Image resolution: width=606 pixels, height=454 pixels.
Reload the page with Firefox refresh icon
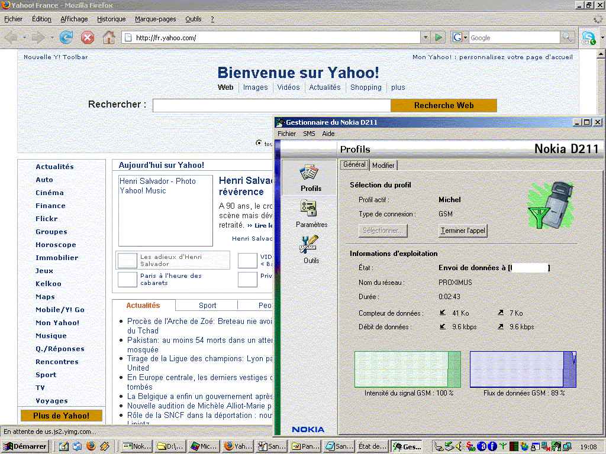click(66, 37)
